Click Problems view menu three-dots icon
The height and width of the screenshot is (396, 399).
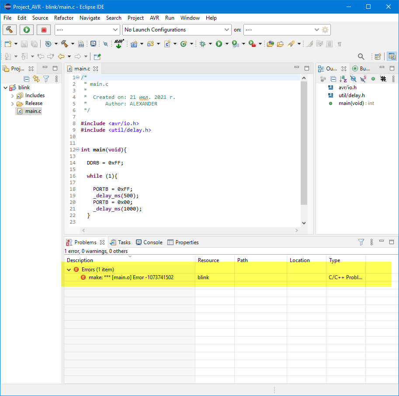(x=371, y=242)
